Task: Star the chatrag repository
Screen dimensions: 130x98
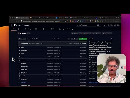Action: (106, 33)
